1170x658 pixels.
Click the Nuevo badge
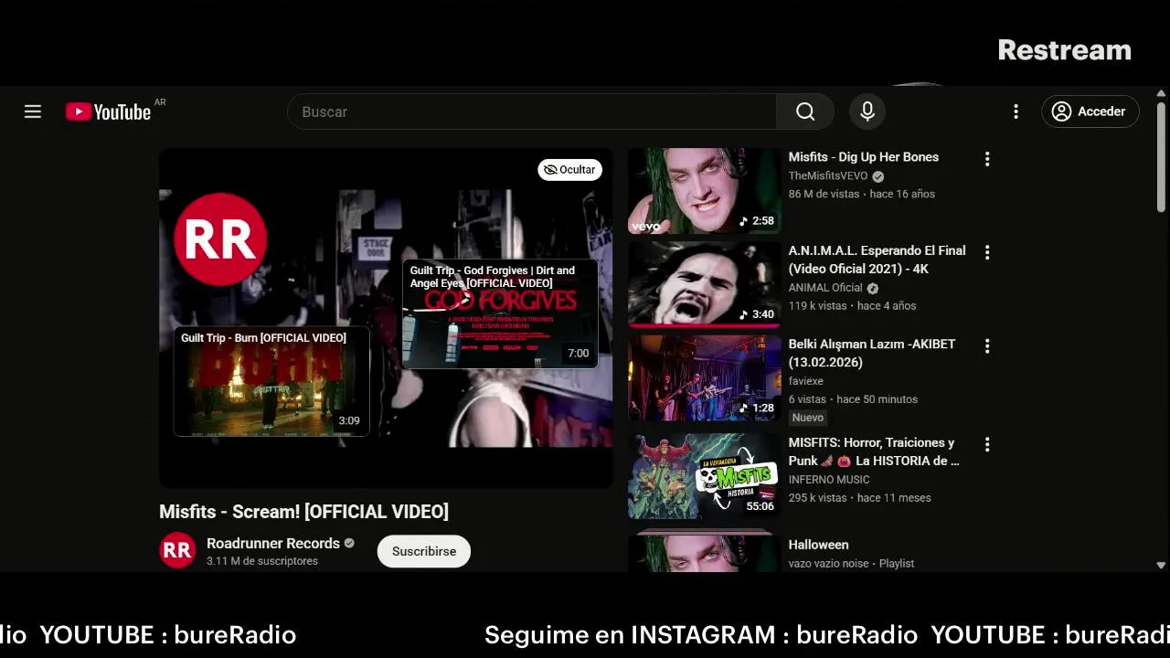click(x=808, y=418)
